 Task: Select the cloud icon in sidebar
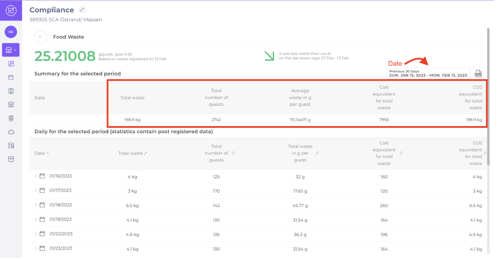point(11,132)
